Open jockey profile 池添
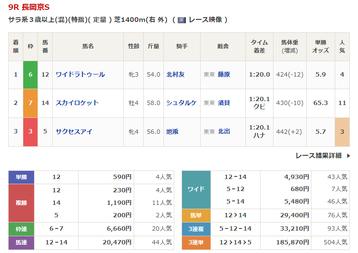This screenshot has width=358, height=253. tap(173, 132)
